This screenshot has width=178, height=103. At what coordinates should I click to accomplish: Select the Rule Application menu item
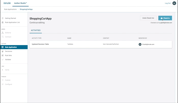(x=14, y=47)
